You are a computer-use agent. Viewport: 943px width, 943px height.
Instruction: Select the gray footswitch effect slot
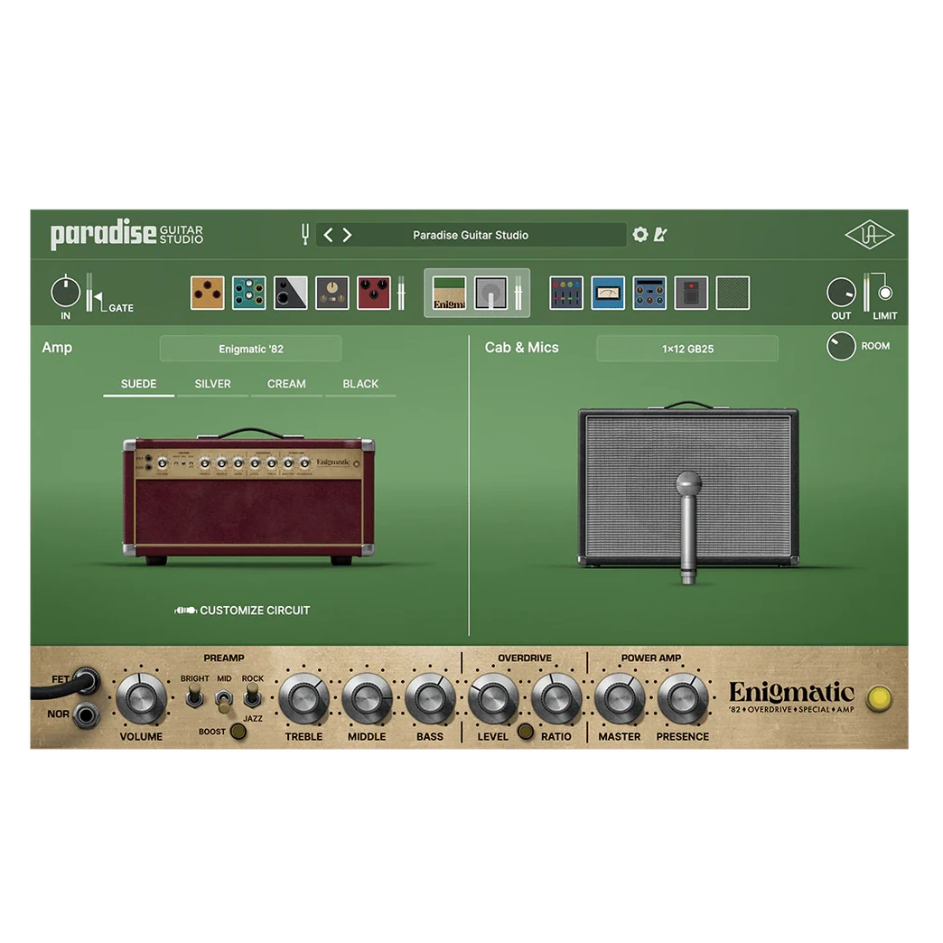point(691,293)
